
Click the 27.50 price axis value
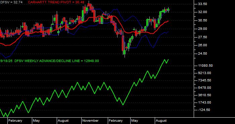click(203, 37)
